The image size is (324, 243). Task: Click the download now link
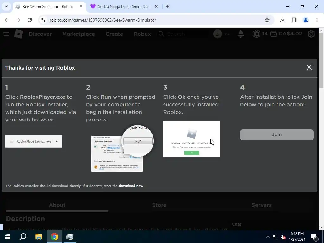pyautogui.click(x=131, y=186)
